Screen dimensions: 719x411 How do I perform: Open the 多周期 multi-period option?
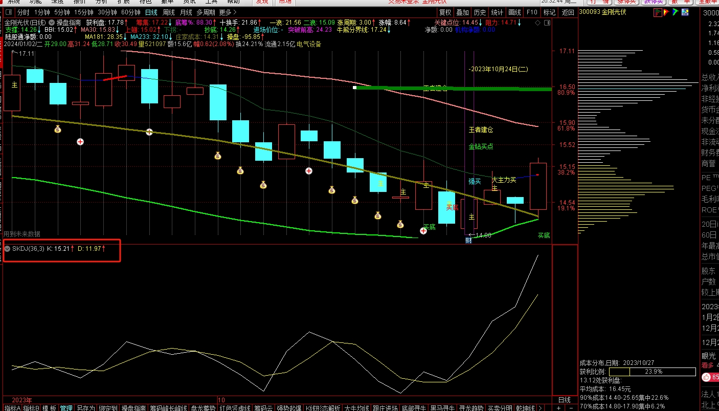click(x=206, y=12)
